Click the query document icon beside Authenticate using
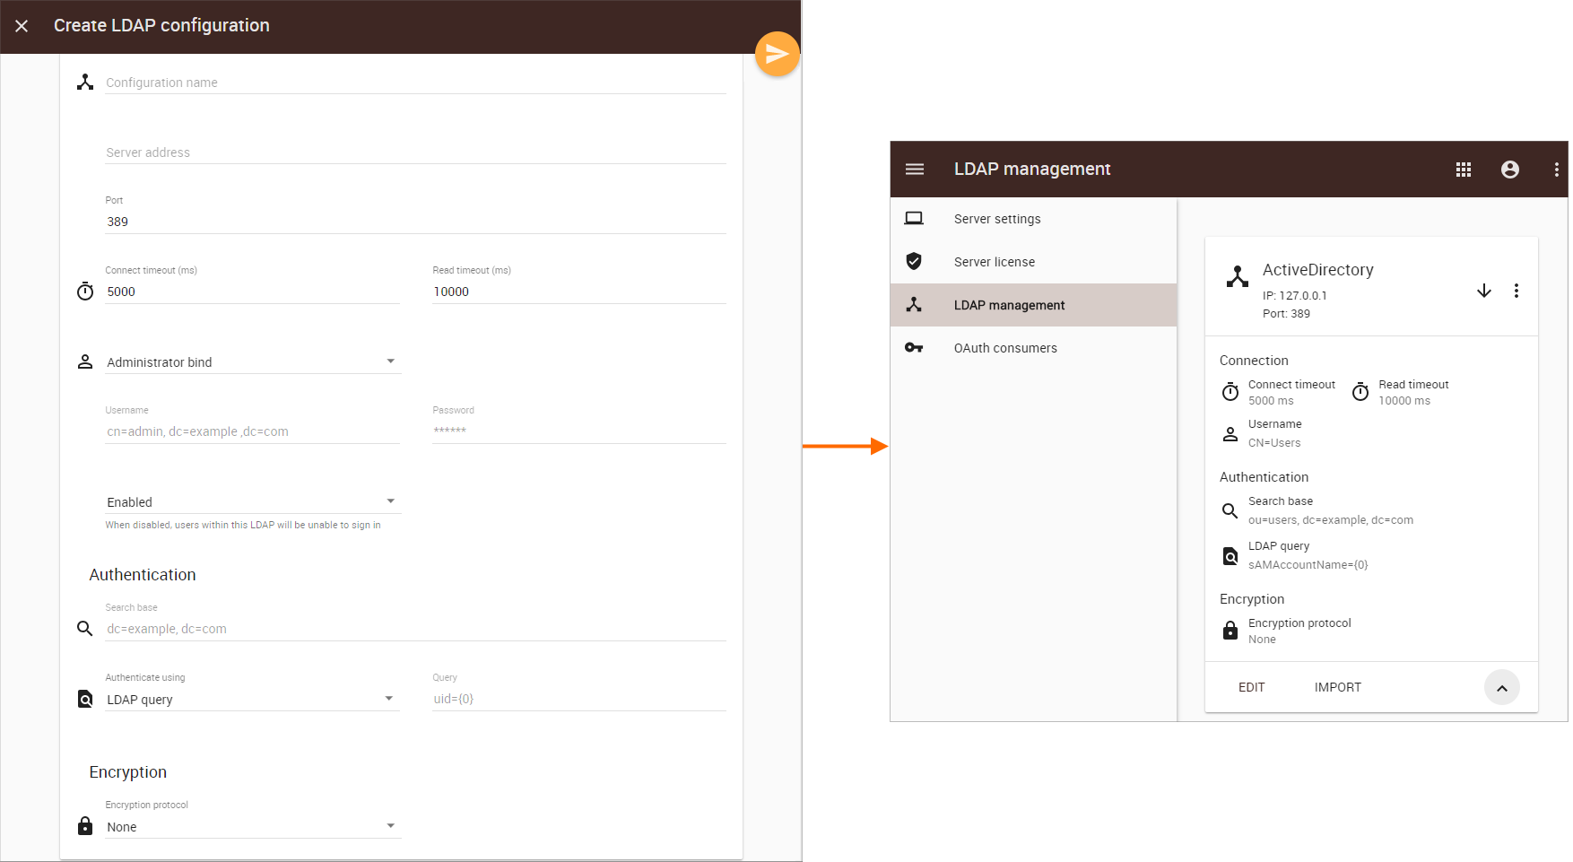The width and height of the screenshot is (1573, 862). pyautogui.click(x=85, y=699)
